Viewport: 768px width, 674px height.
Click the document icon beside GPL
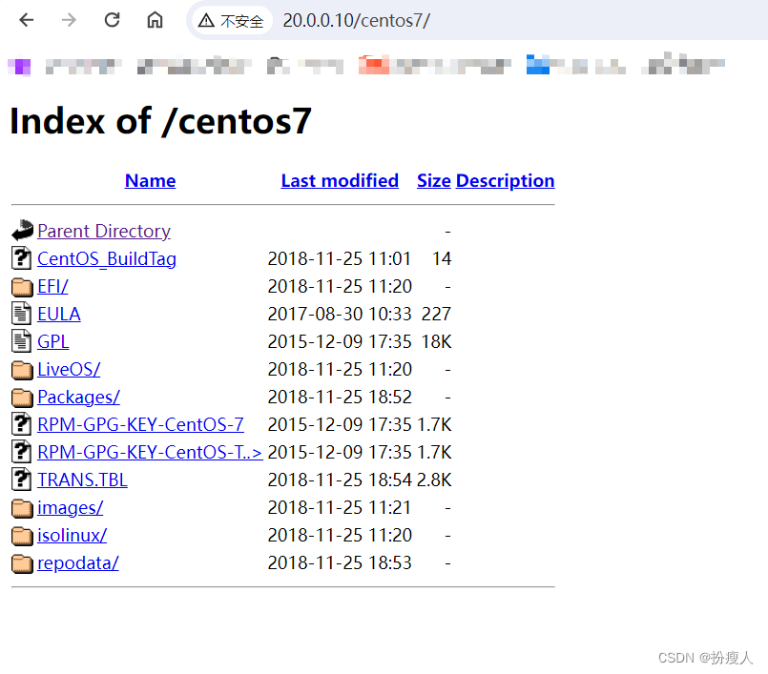(22, 340)
